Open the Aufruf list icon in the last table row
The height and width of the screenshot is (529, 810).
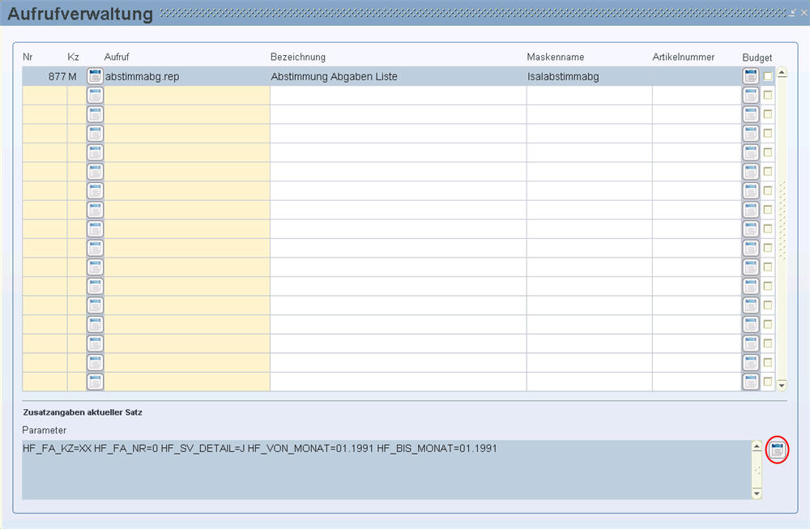click(x=95, y=382)
